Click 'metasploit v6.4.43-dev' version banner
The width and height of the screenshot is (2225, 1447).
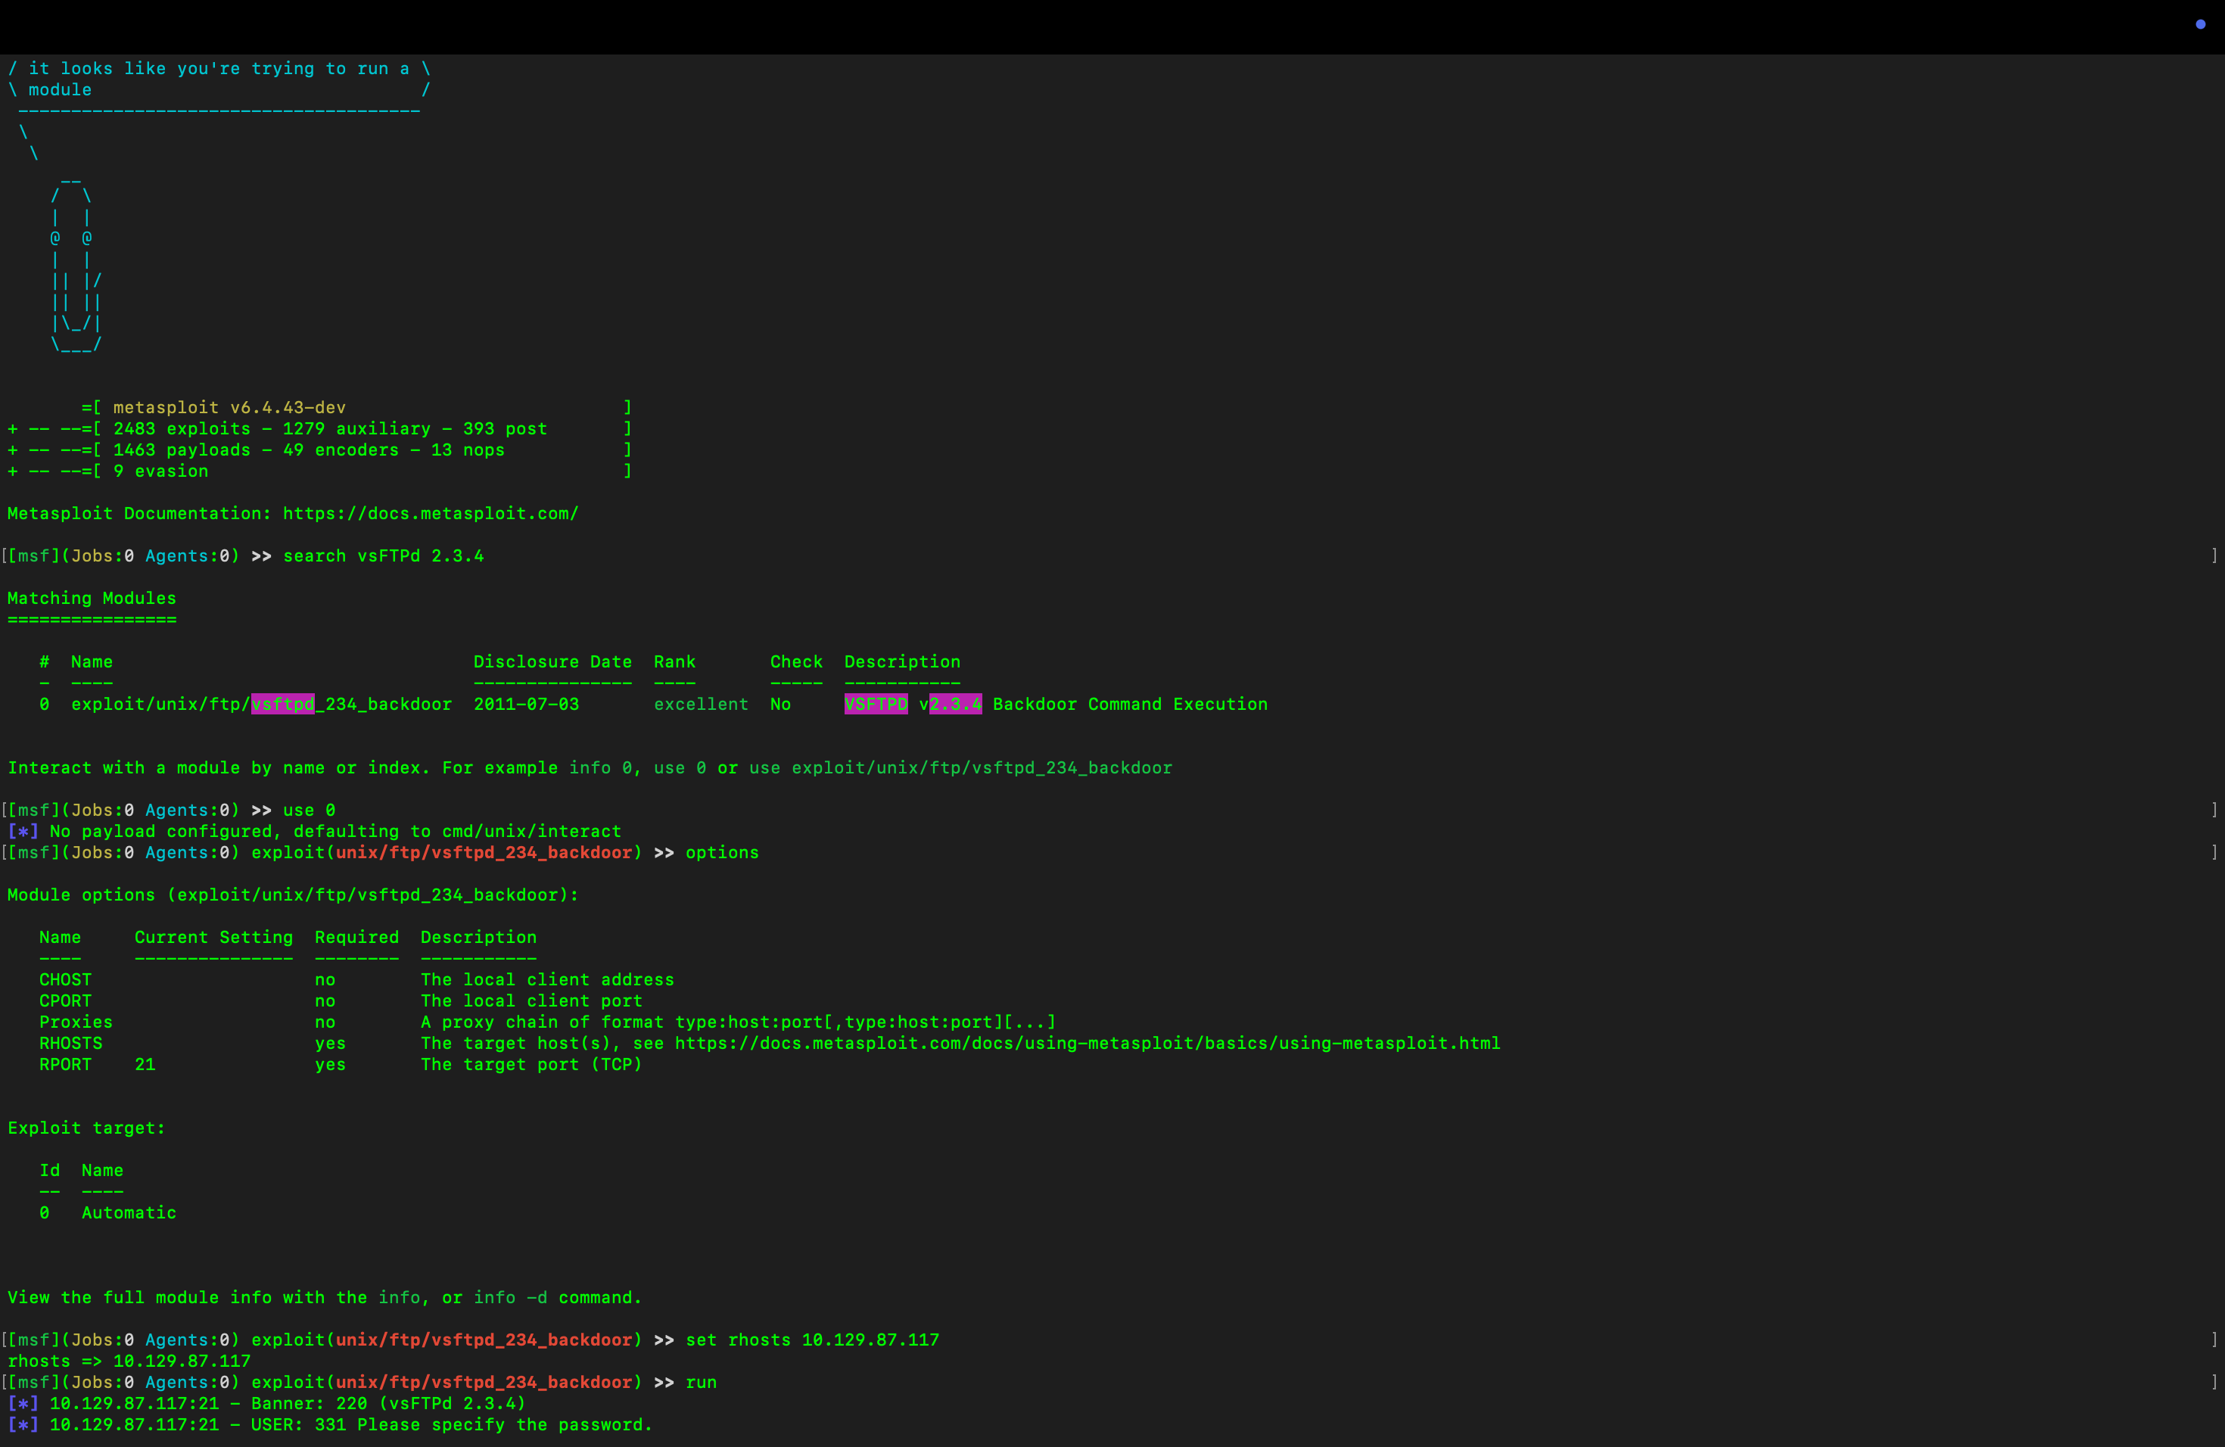230,408
